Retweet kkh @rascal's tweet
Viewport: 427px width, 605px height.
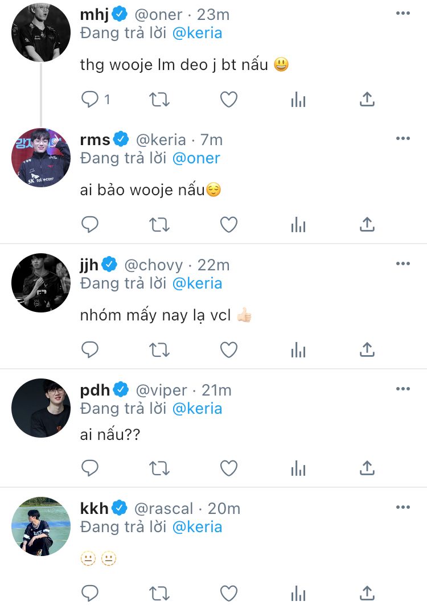159,594
